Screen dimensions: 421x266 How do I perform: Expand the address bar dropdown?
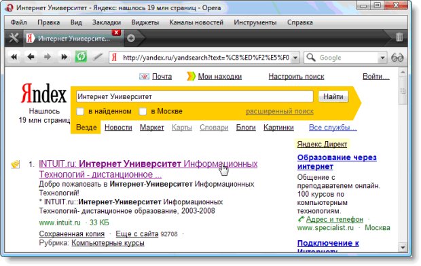295,58
